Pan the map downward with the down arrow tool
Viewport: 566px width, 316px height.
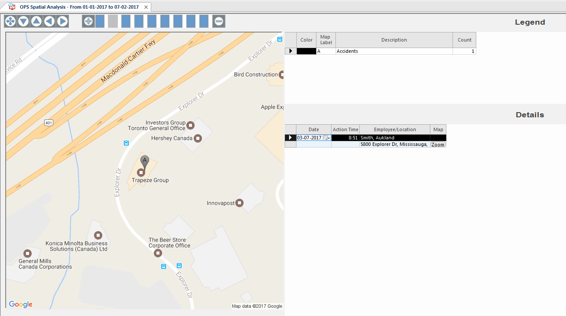pyautogui.click(x=23, y=21)
